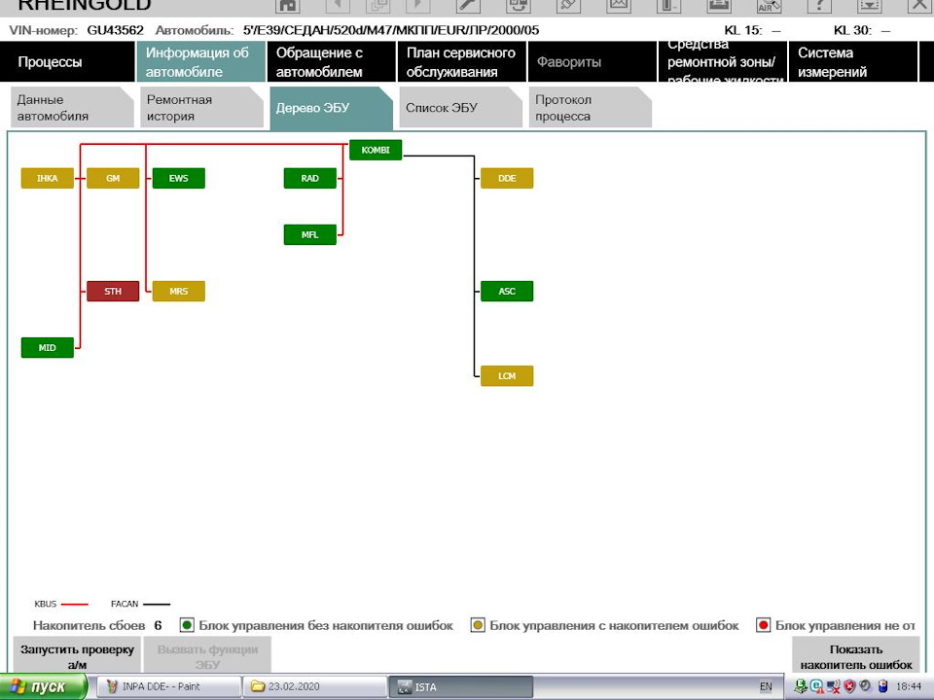Click the EN language indicator in the taskbar

click(766, 687)
